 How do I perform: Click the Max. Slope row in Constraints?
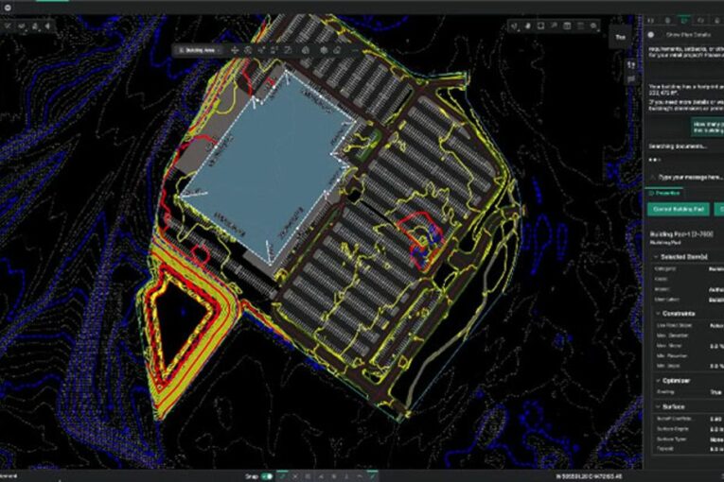[x=686, y=346]
